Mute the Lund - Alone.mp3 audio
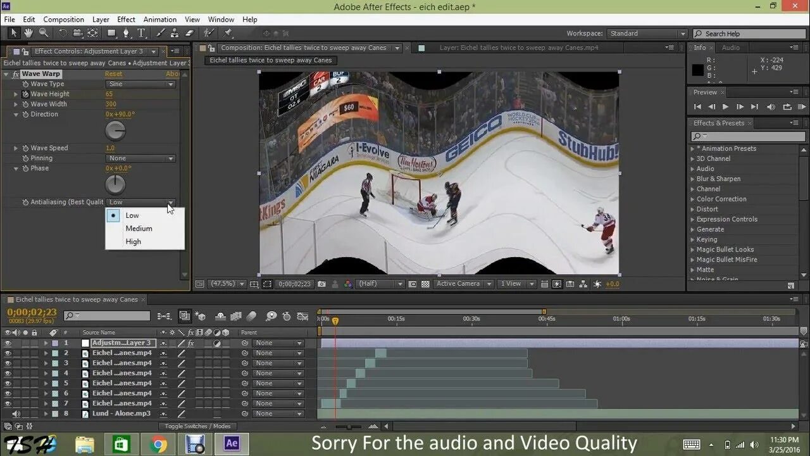Screen dimensions: 810x456 click(x=16, y=414)
